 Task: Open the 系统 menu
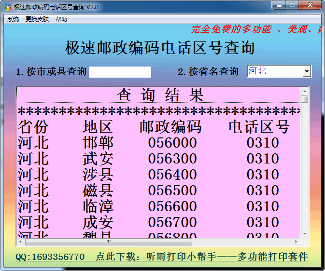tap(13, 19)
